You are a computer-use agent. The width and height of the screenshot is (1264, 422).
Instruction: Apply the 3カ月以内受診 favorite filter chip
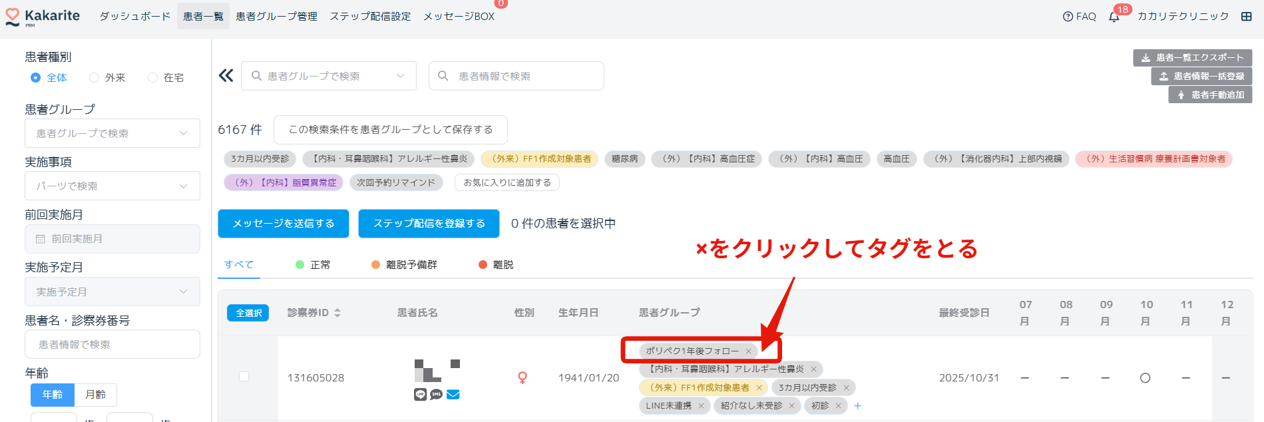pyautogui.click(x=260, y=159)
